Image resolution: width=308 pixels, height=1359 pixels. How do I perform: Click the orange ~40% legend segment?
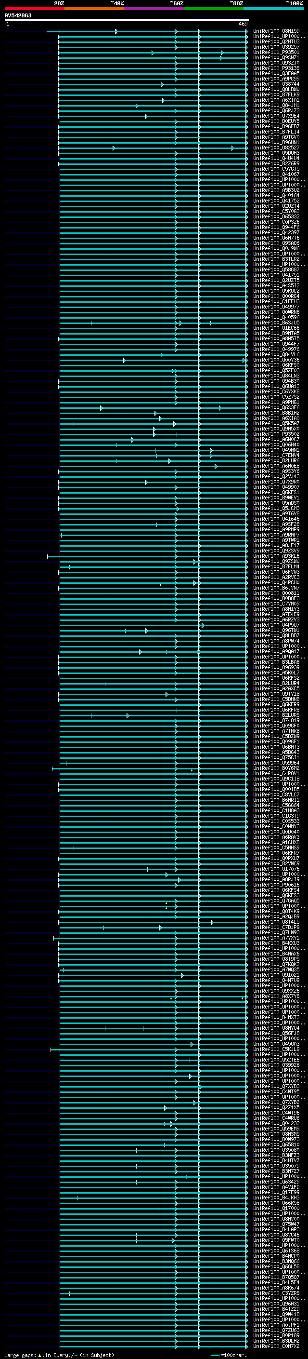point(94,9)
